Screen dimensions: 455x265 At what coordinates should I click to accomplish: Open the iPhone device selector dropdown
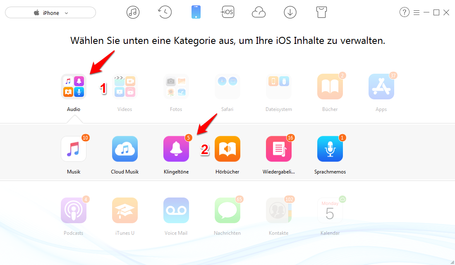[50, 13]
